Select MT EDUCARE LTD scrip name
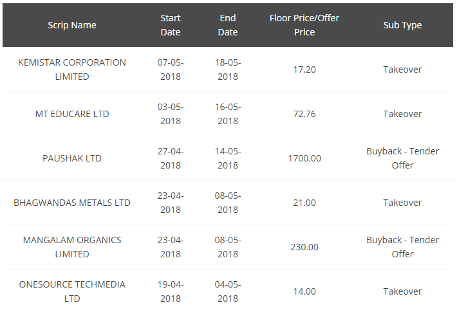This screenshot has width=457, height=312. point(72,114)
